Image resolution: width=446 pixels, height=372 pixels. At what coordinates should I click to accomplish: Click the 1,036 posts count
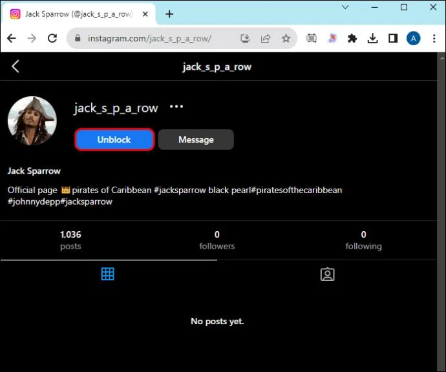click(x=70, y=240)
